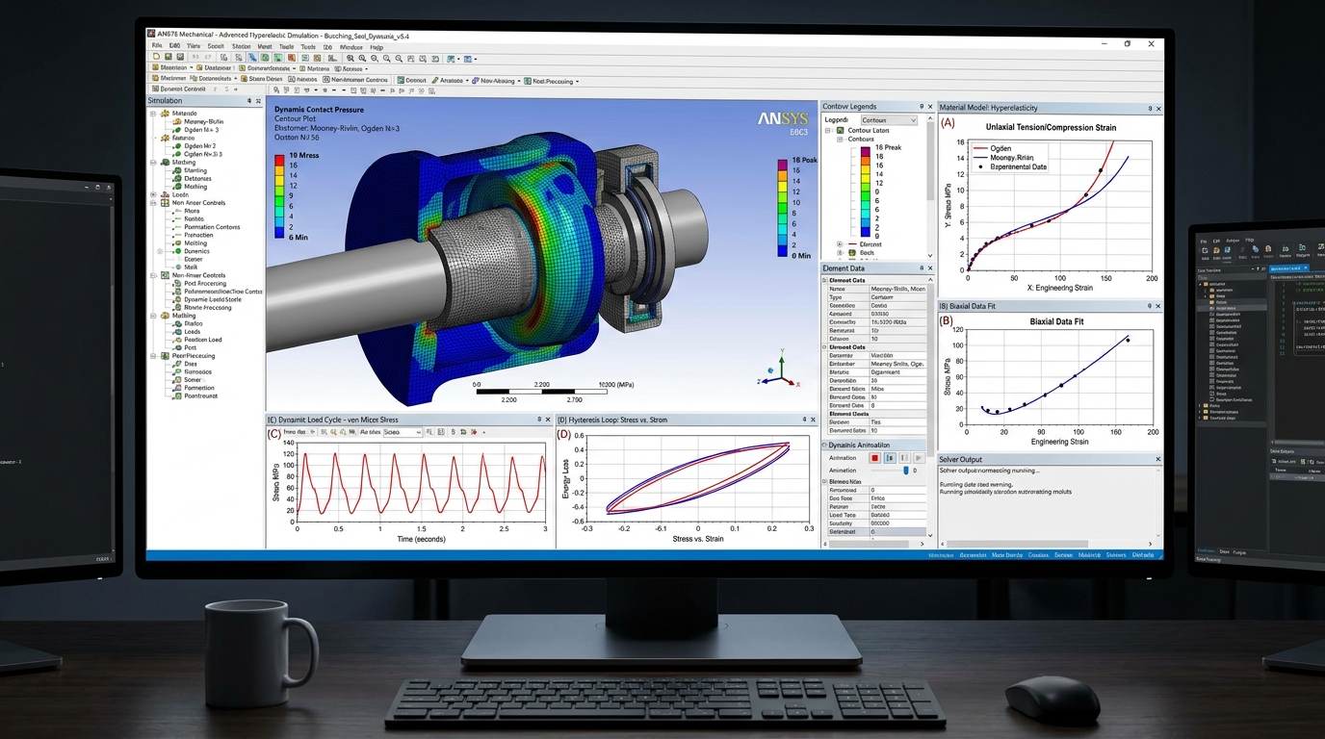
Task: Open the dropdown in Dynamic Load Cycle toolbar
Action: pos(403,432)
